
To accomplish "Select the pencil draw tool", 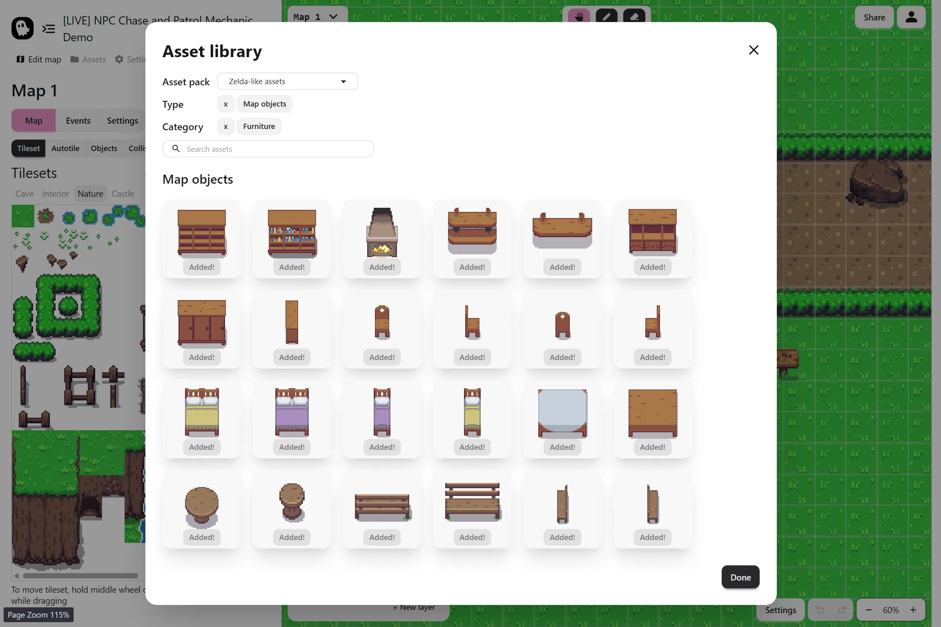I will pyautogui.click(x=607, y=16).
